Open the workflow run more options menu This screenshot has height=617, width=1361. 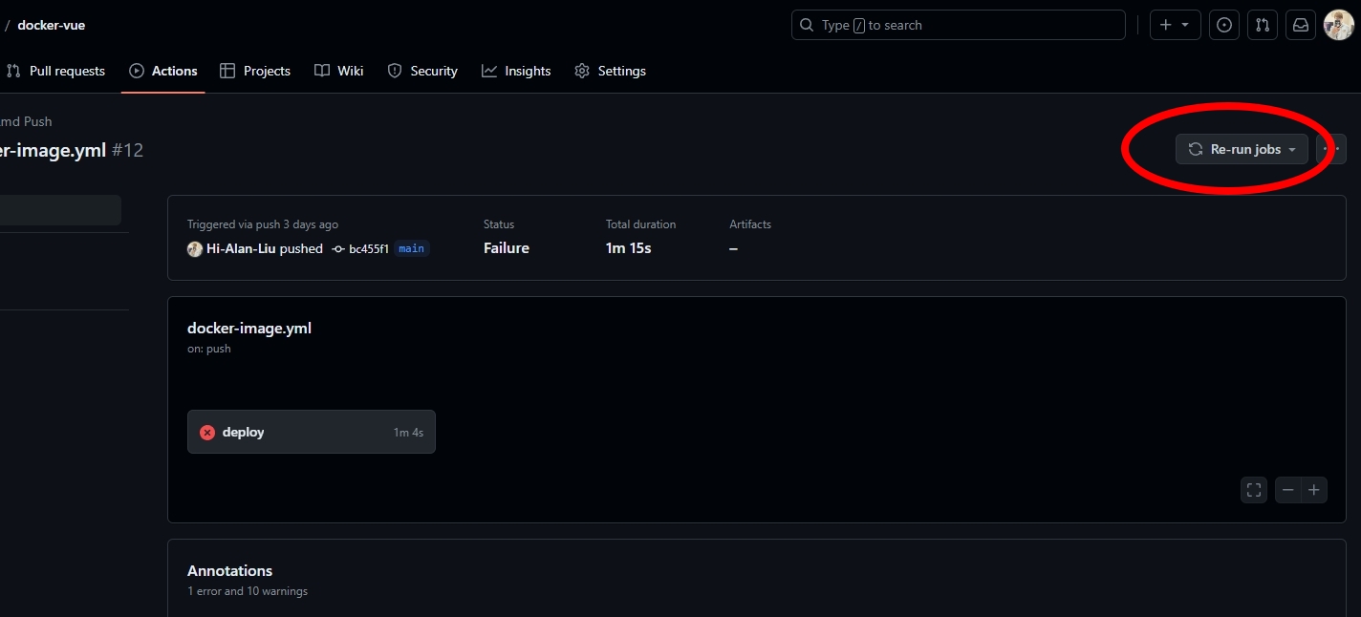point(1331,149)
